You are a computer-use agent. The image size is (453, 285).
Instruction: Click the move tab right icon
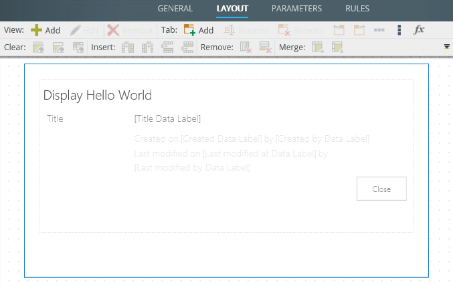359,29
